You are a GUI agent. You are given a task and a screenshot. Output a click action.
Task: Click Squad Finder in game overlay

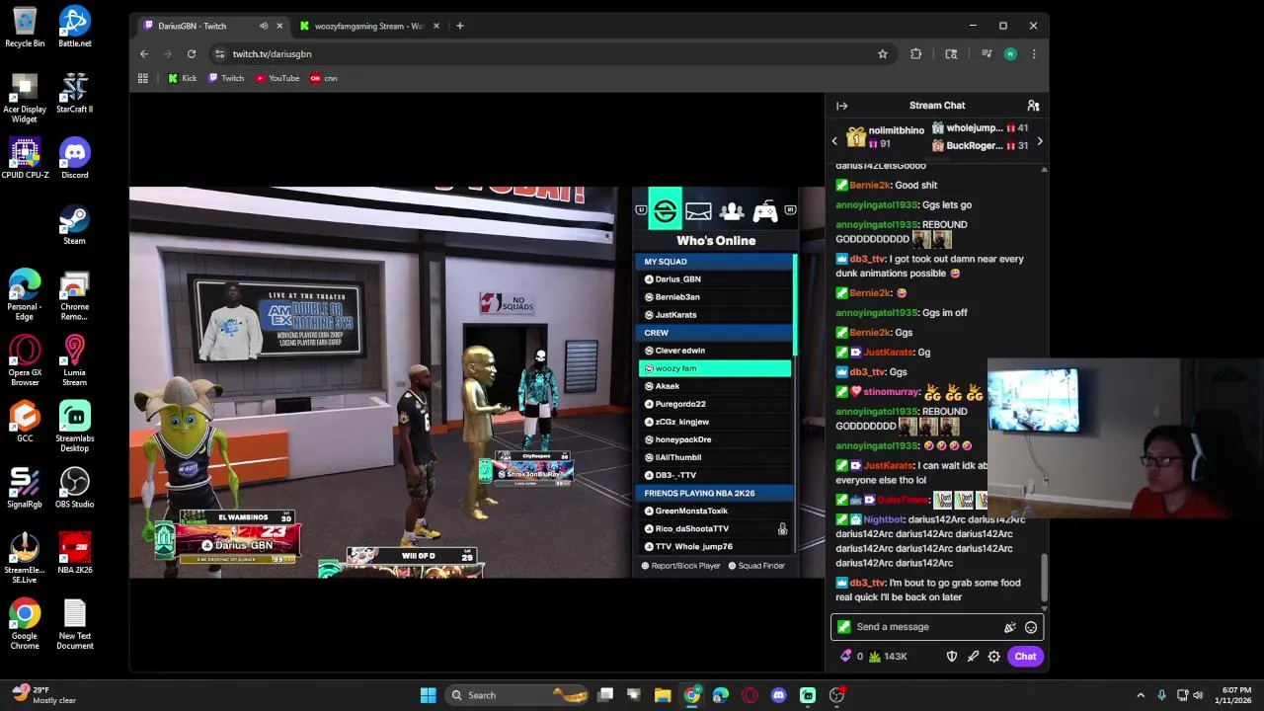pyautogui.click(x=756, y=566)
